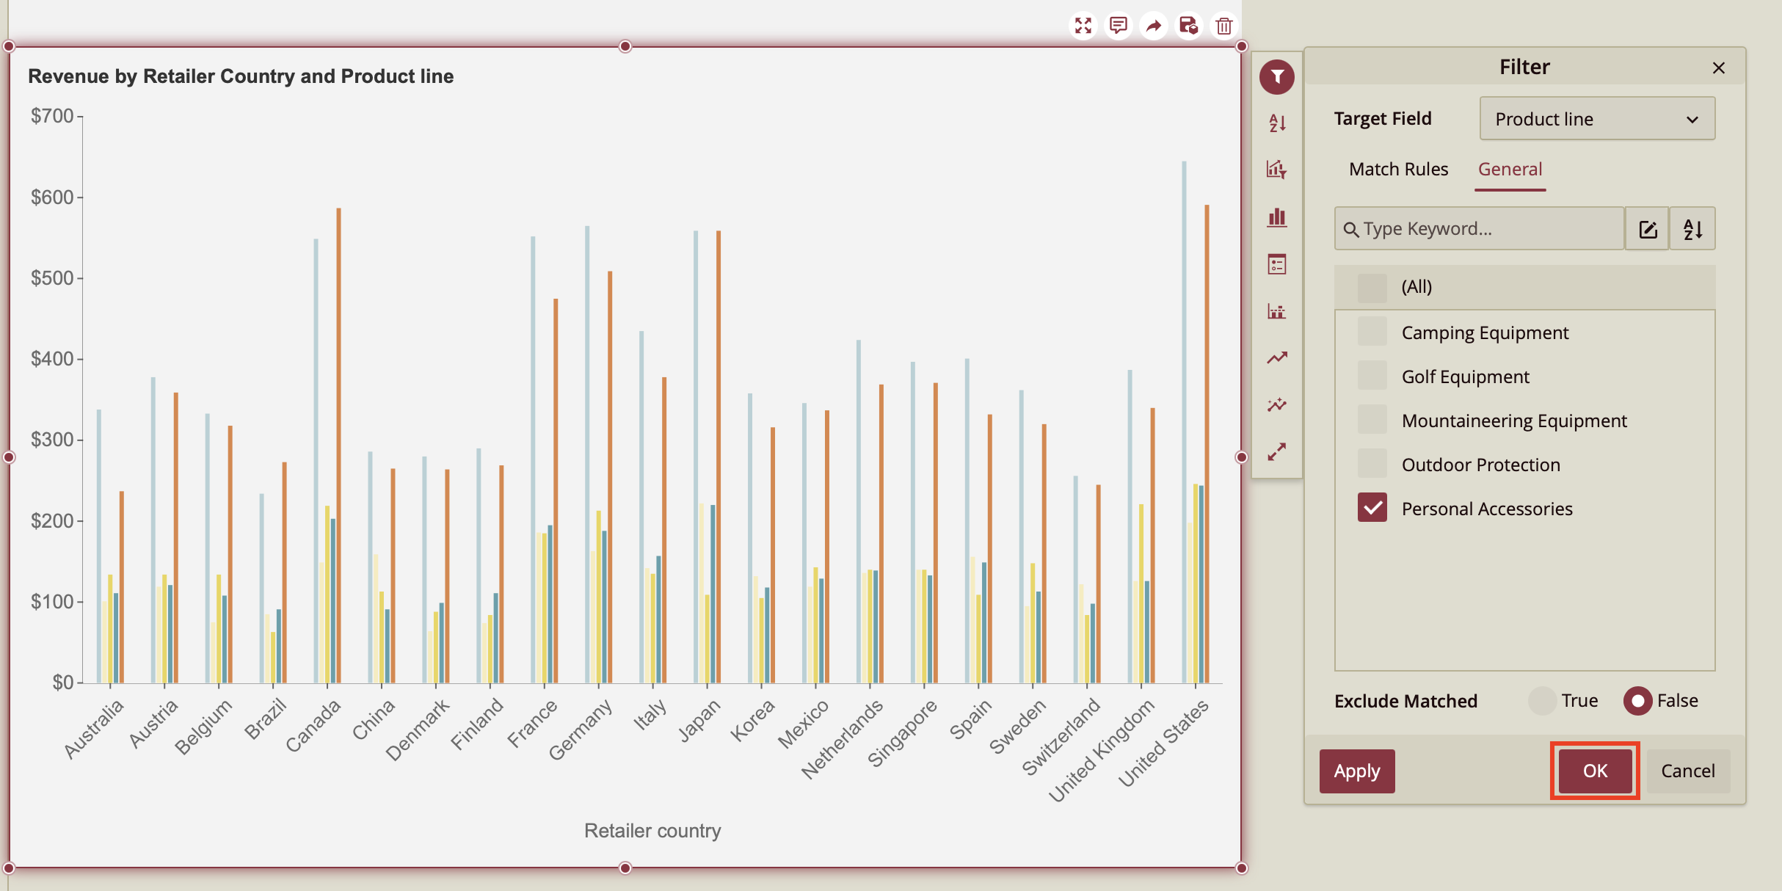
Task: Open the comment icon above the chart
Action: point(1119,26)
